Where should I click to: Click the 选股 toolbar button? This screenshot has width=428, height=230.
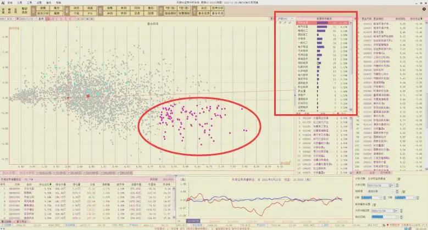click(x=90, y=8)
